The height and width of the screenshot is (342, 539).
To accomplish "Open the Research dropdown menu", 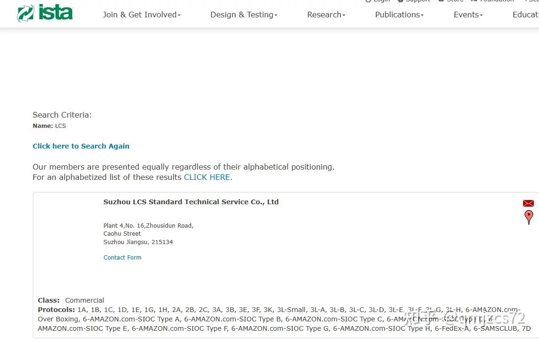I will coord(326,15).
